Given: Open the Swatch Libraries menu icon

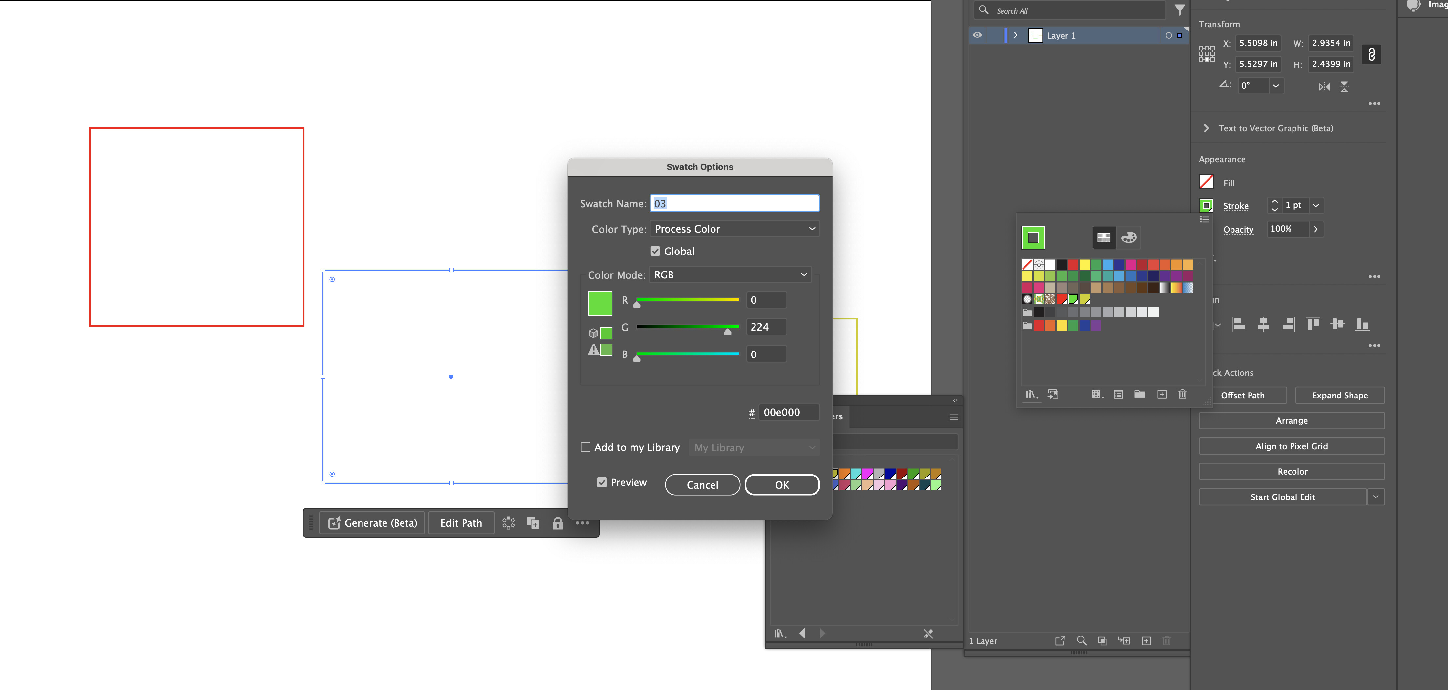Looking at the screenshot, I should (x=1031, y=395).
